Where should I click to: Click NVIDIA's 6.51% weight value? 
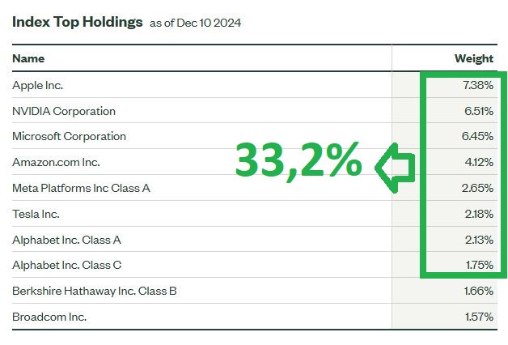click(x=477, y=111)
